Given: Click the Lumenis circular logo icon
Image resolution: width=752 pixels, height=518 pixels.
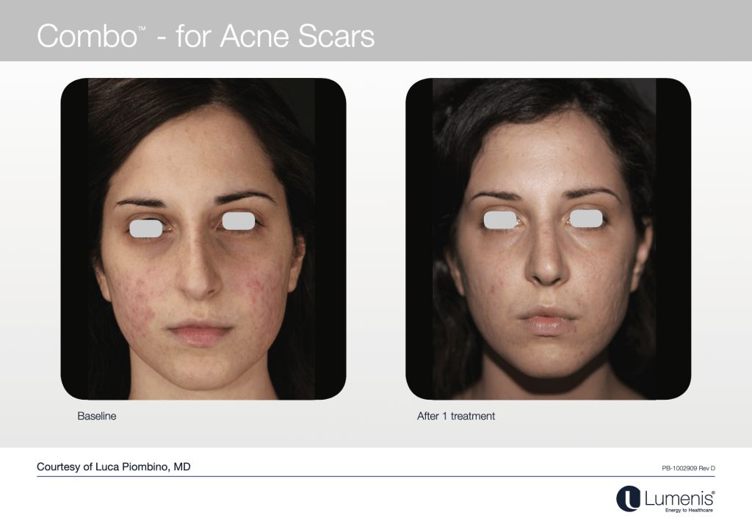Looking at the screenshot, I should click(629, 498).
